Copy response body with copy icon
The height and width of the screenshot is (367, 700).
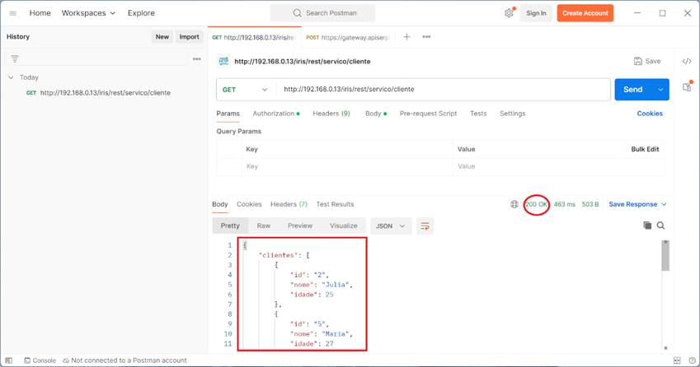click(x=647, y=225)
